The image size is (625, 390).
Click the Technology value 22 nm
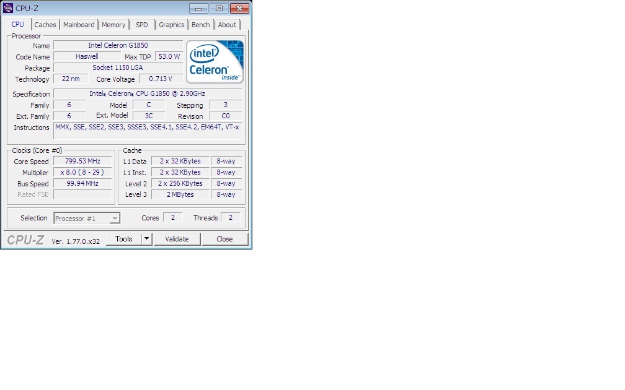[71, 79]
